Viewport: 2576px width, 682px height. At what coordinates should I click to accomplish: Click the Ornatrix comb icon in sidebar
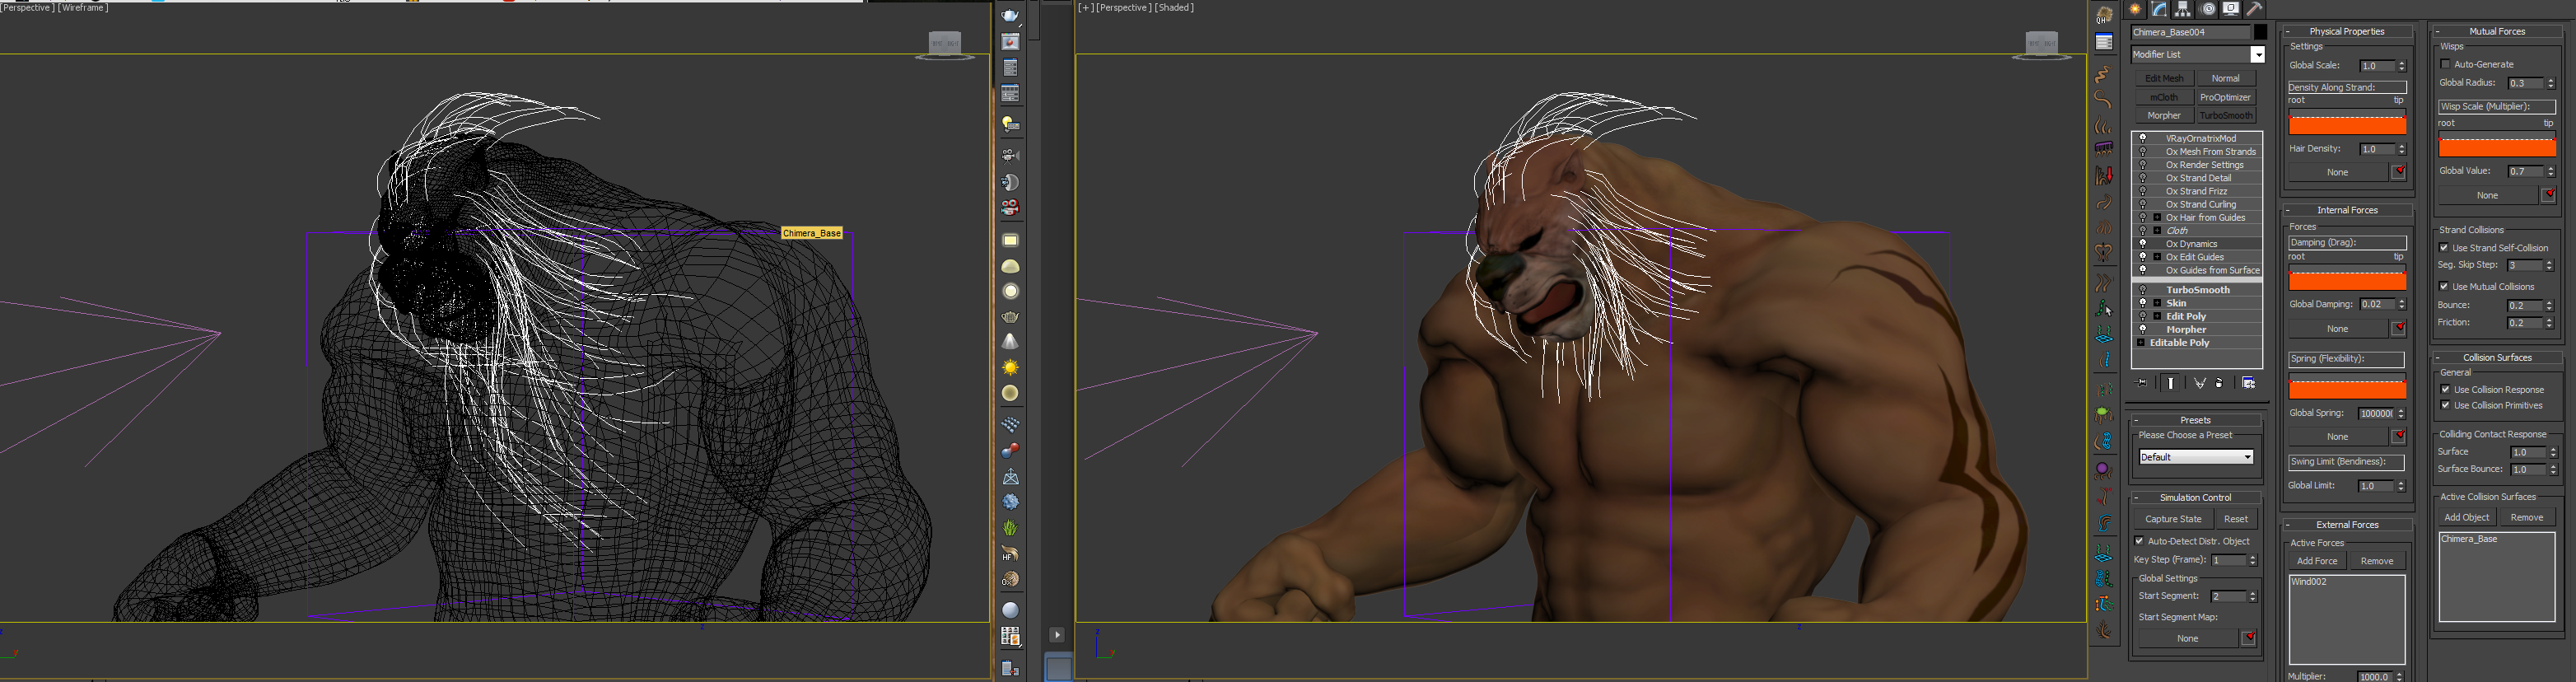[x=2104, y=148]
